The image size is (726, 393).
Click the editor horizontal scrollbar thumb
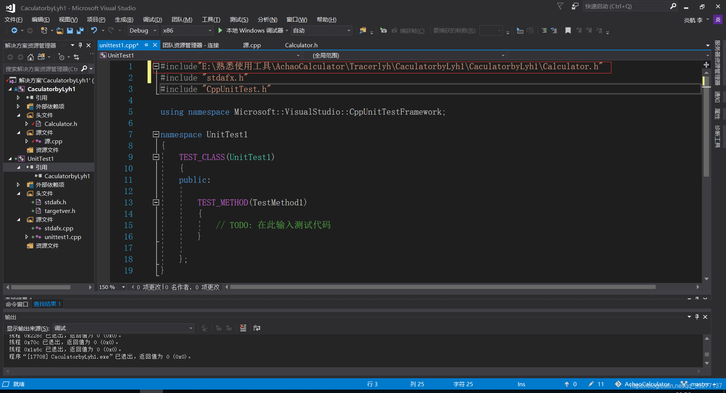(x=442, y=287)
